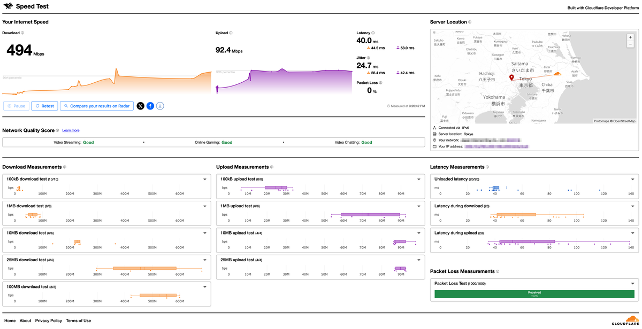Open About footer link

click(26, 321)
